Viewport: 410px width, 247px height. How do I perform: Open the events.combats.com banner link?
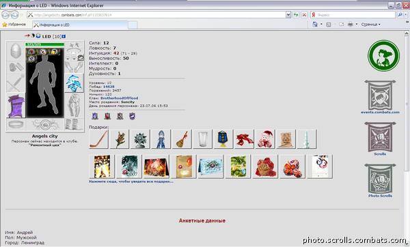tap(380, 97)
